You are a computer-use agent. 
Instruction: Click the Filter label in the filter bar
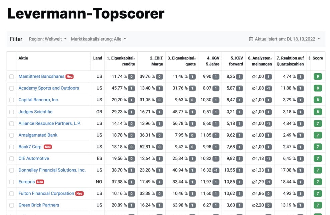[x=16, y=39]
